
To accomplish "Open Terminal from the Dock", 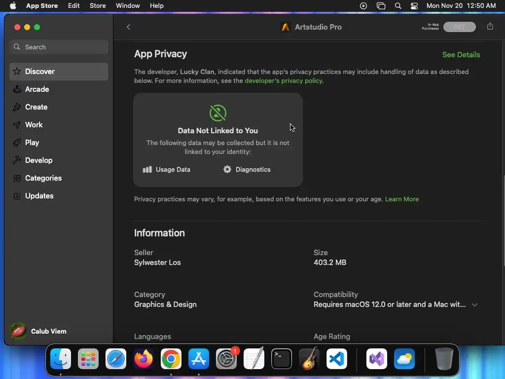I will pos(282,359).
